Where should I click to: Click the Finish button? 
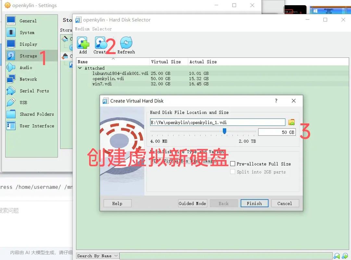[x=254, y=203]
